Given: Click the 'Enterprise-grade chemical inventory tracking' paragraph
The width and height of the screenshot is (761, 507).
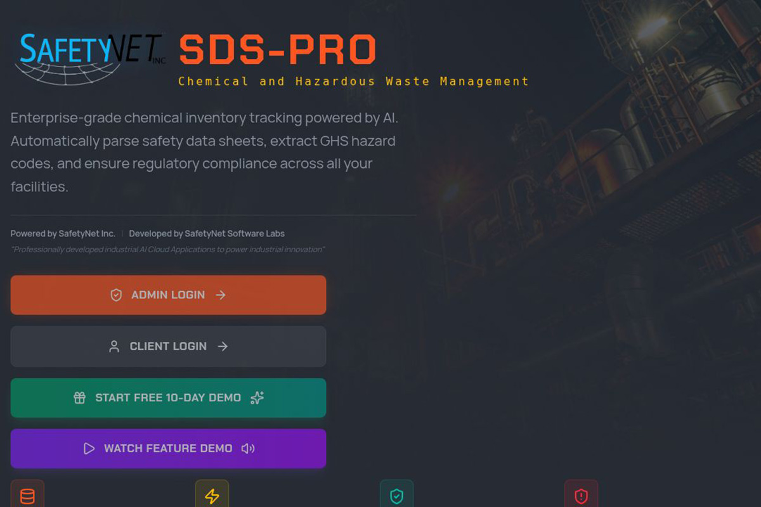Looking at the screenshot, I should point(204,152).
